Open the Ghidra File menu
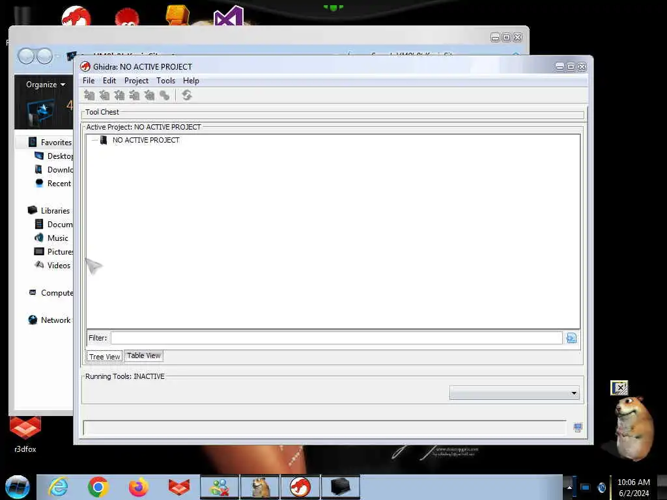 click(x=89, y=81)
